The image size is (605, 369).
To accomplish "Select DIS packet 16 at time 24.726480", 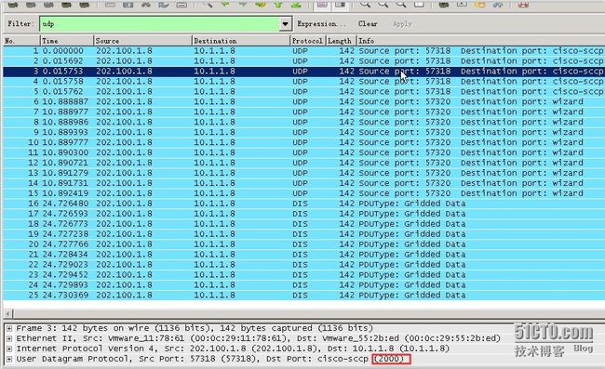I will pos(304,204).
